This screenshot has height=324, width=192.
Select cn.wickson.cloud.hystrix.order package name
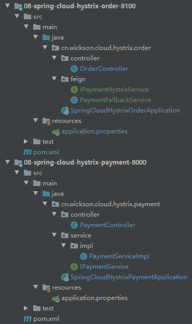106,48
